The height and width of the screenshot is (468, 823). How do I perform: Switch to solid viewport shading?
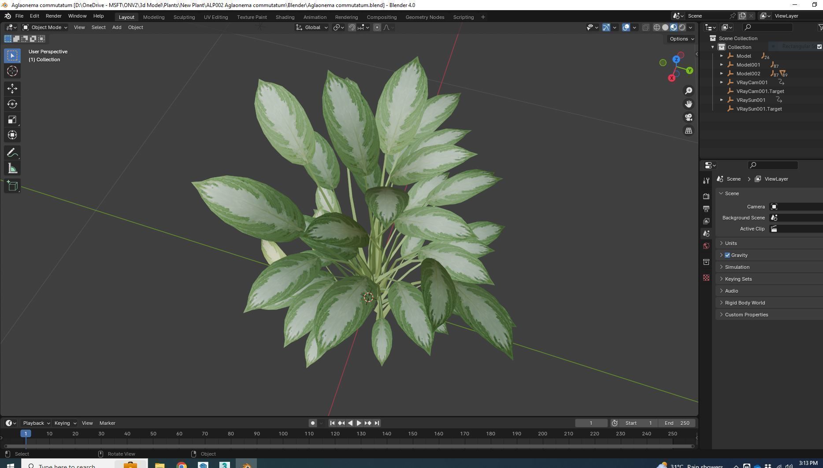click(x=665, y=27)
